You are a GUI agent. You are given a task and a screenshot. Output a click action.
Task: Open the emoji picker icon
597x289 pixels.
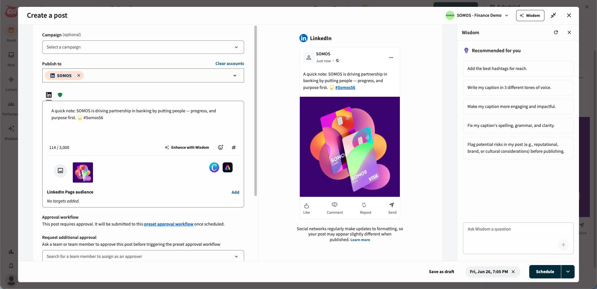[x=220, y=147]
